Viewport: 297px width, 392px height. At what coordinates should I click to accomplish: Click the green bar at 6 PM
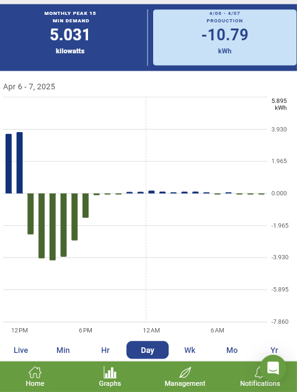tap(86, 205)
